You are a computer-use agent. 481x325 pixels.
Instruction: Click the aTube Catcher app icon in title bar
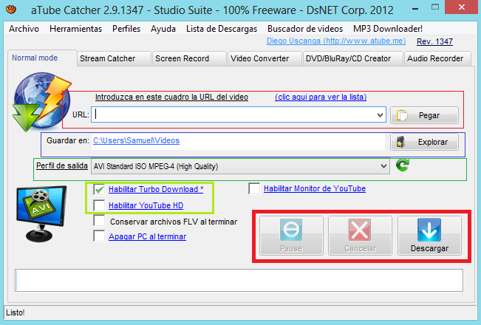(11, 9)
